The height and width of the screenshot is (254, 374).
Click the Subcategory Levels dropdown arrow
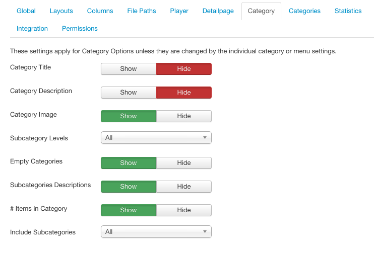coord(205,138)
